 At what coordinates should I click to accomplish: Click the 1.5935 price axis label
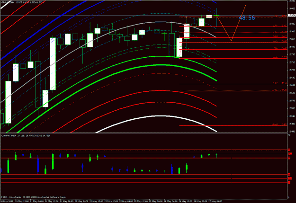point(292,24)
